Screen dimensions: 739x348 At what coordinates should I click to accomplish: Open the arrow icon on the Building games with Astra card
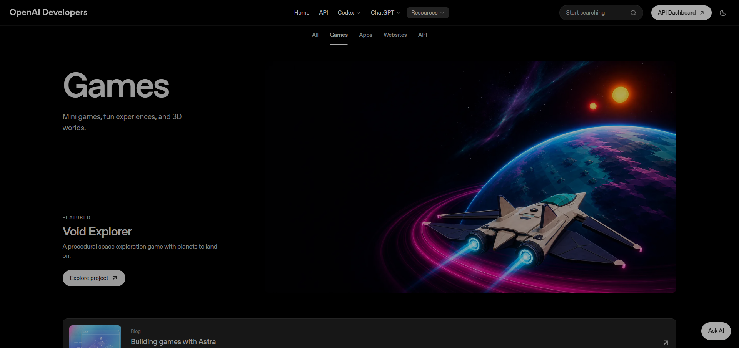coord(666,343)
